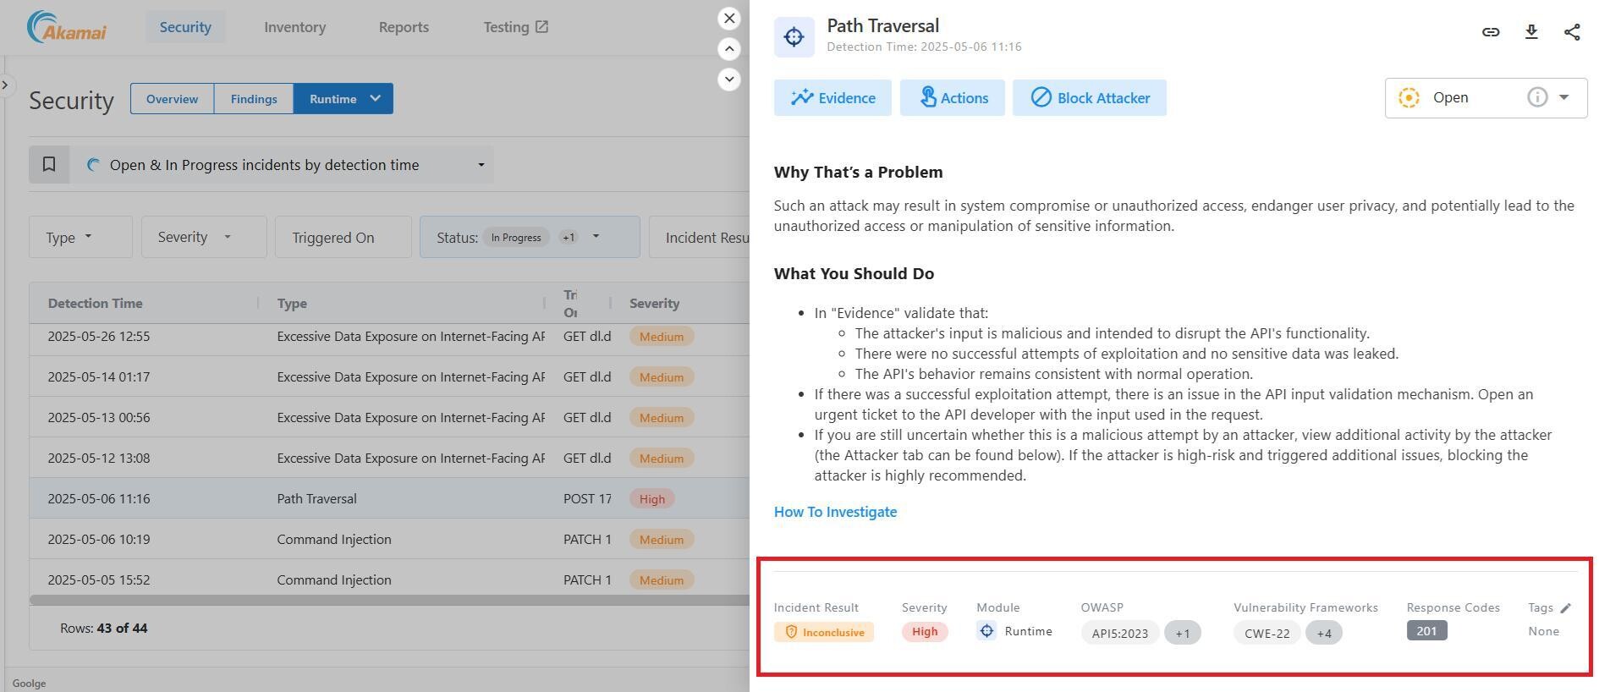Image resolution: width=1599 pixels, height=692 pixels.
Task: Edit tags using the pencil icon
Action: 1565,608
